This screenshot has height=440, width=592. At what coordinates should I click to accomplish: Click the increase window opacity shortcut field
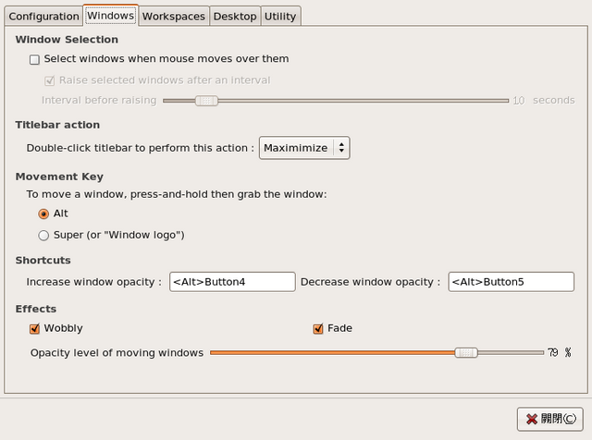(x=232, y=282)
